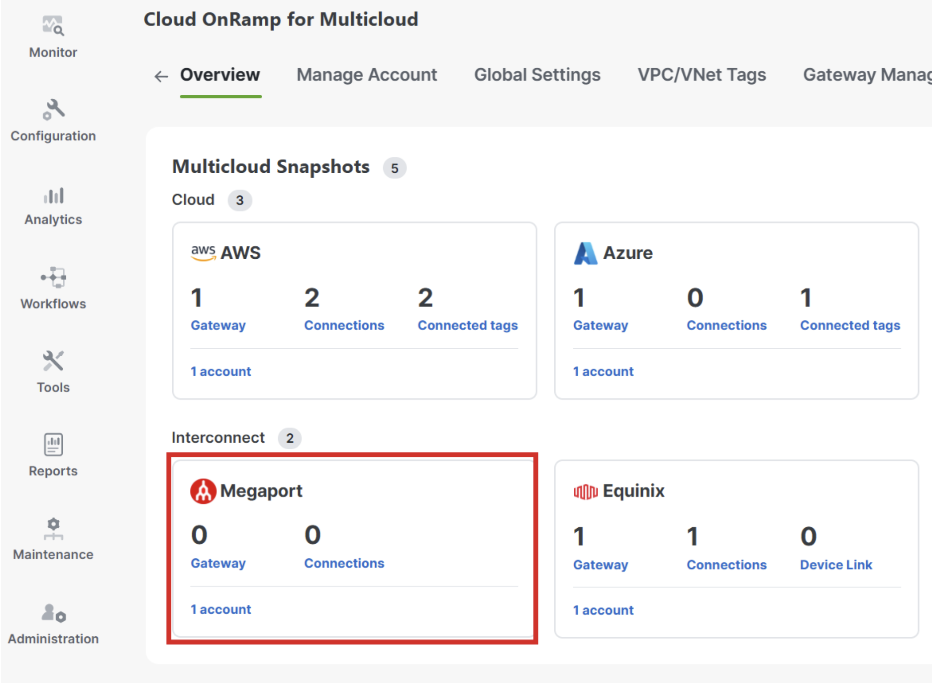Open the Monitor sidebar icon
This screenshot has width=933, height=684.
53,26
